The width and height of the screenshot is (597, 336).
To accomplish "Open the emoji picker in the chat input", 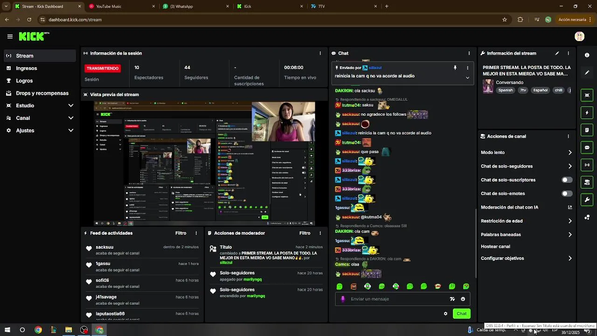I will 463,299.
